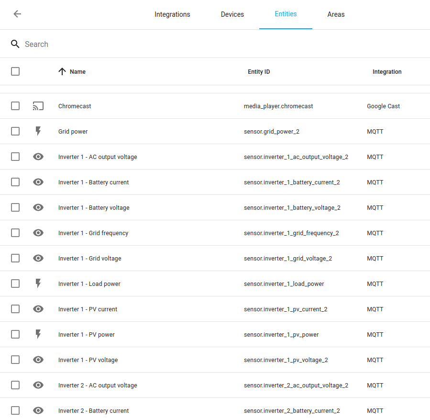This screenshot has height=420, width=430.
Task: Check the box beside Inverter 1 - PV voltage
Action: pyautogui.click(x=15, y=360)
